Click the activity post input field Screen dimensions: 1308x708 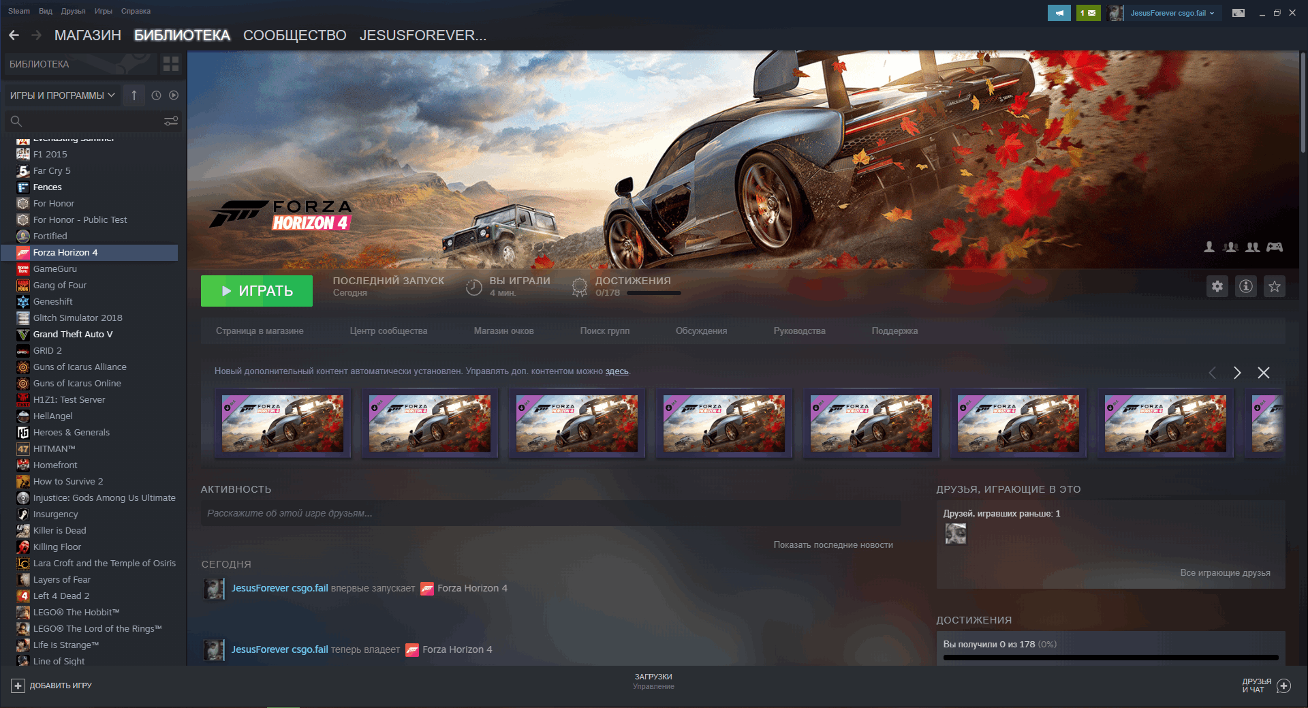(x=550, y=514)
